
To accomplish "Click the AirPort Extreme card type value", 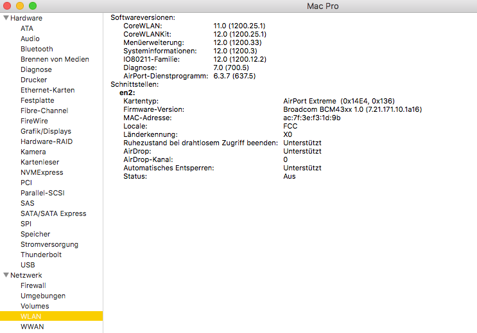I will [x=339, y=101].
